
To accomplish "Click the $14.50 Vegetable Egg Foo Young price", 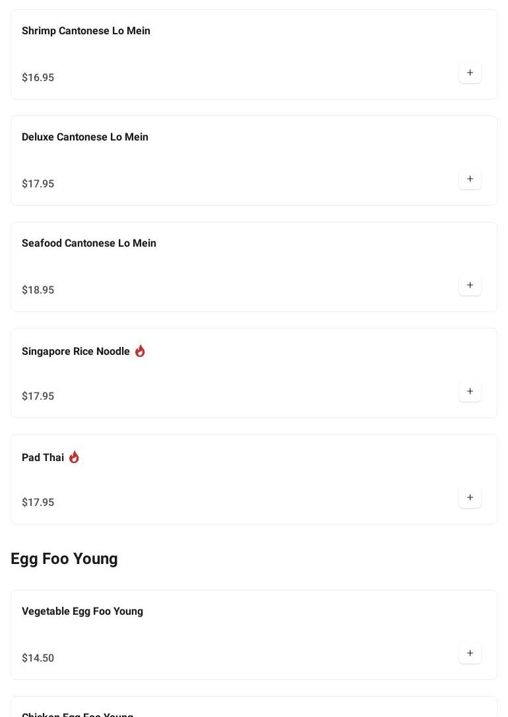I will [38, 658].
